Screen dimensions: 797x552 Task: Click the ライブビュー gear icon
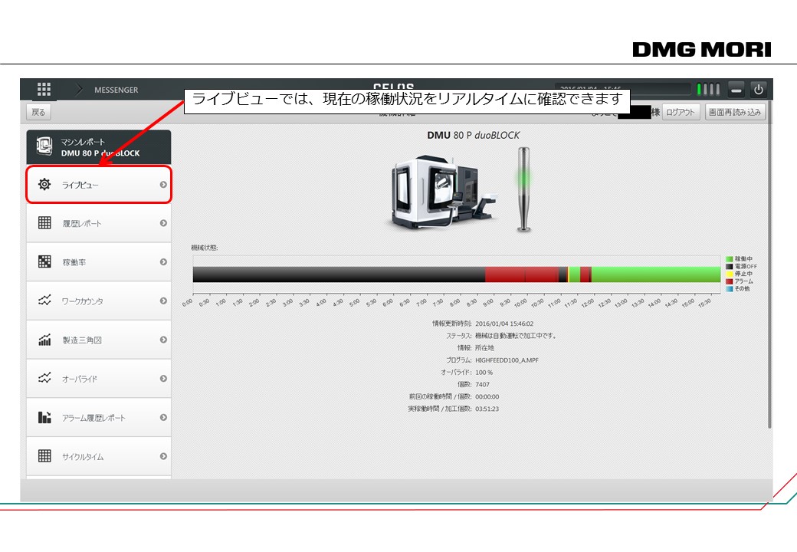(44, 184)
